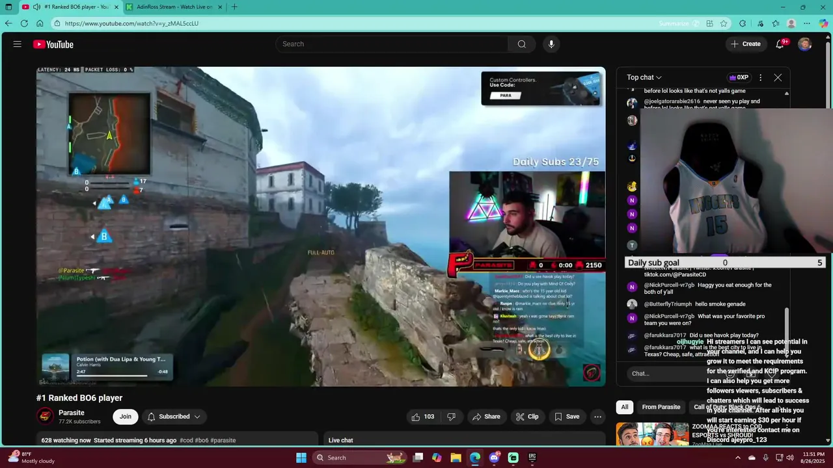Viewport: 833px width, 468px height.
Task: Create a Clip of the stream
Action: [527, 417]
